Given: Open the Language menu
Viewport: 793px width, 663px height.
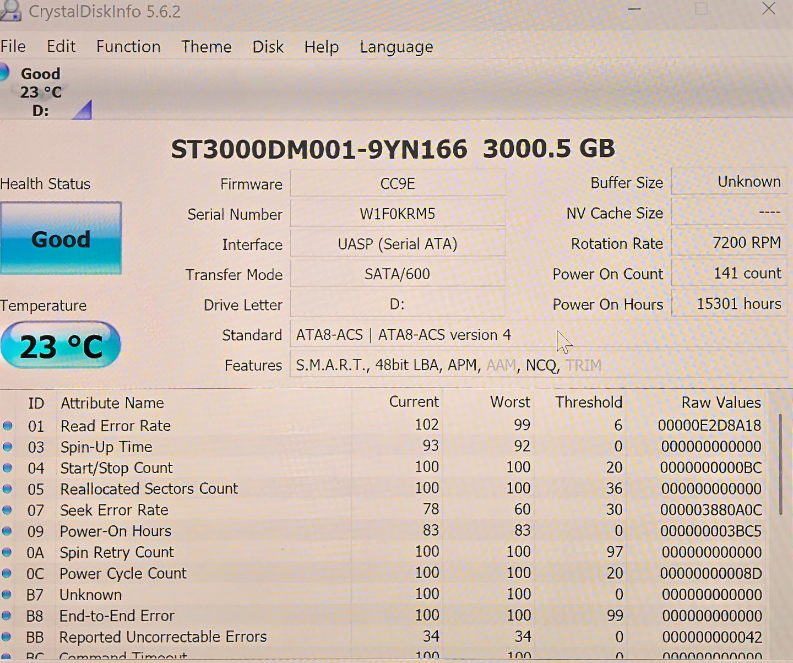Looking at the screenshot, I should [x=396, y=47].
